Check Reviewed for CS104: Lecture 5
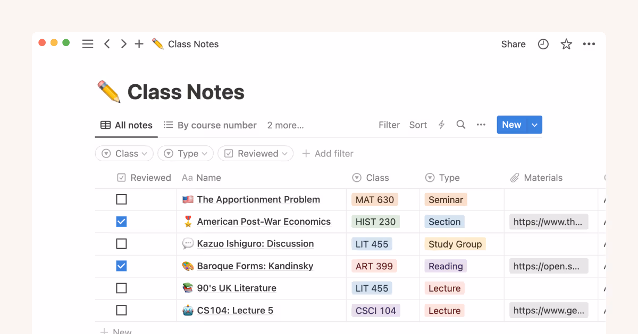The height and width of the screenshot is (334, 638). click(121, 311)
